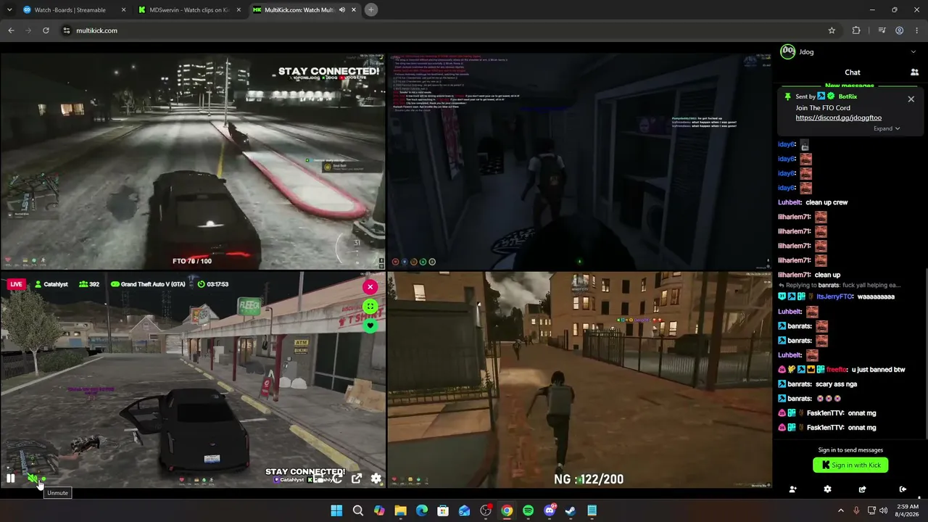The image size is (928, 522).
Task: Open the volume control in the system tray
Action: [883, 510]
